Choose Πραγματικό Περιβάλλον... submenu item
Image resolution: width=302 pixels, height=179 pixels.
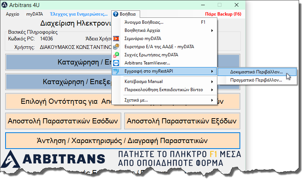click(257, 80)
